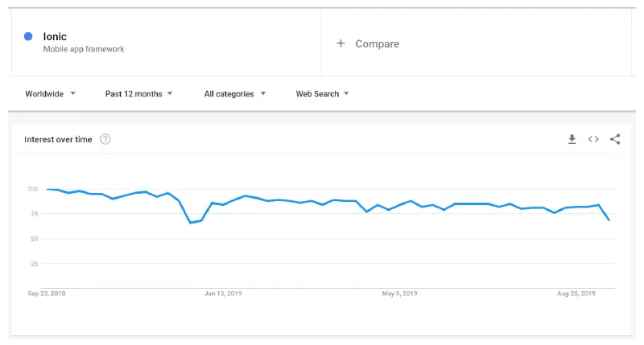The image size is (644, 345).
Task: Click the share icon on chart
Action: pos(615,139)
